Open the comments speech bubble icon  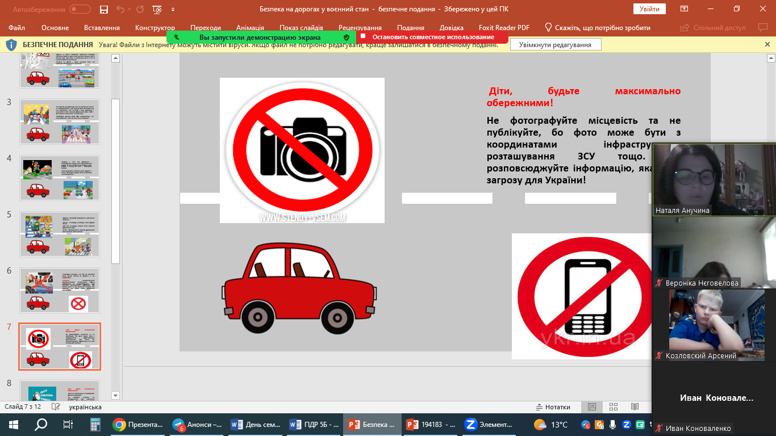(762, 27)
